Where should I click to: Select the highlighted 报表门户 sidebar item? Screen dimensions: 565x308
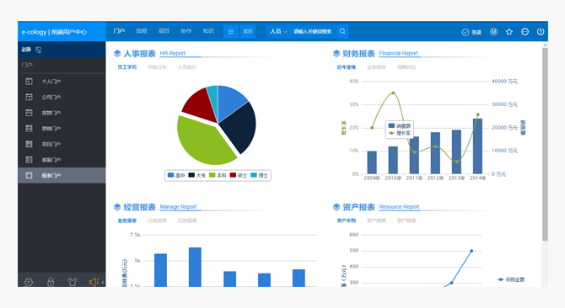(62, 175)
